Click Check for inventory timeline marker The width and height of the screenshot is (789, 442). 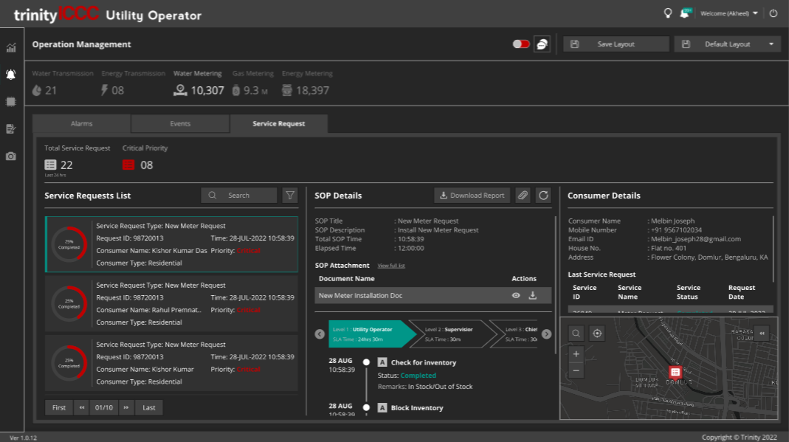[x=366, y=362]
